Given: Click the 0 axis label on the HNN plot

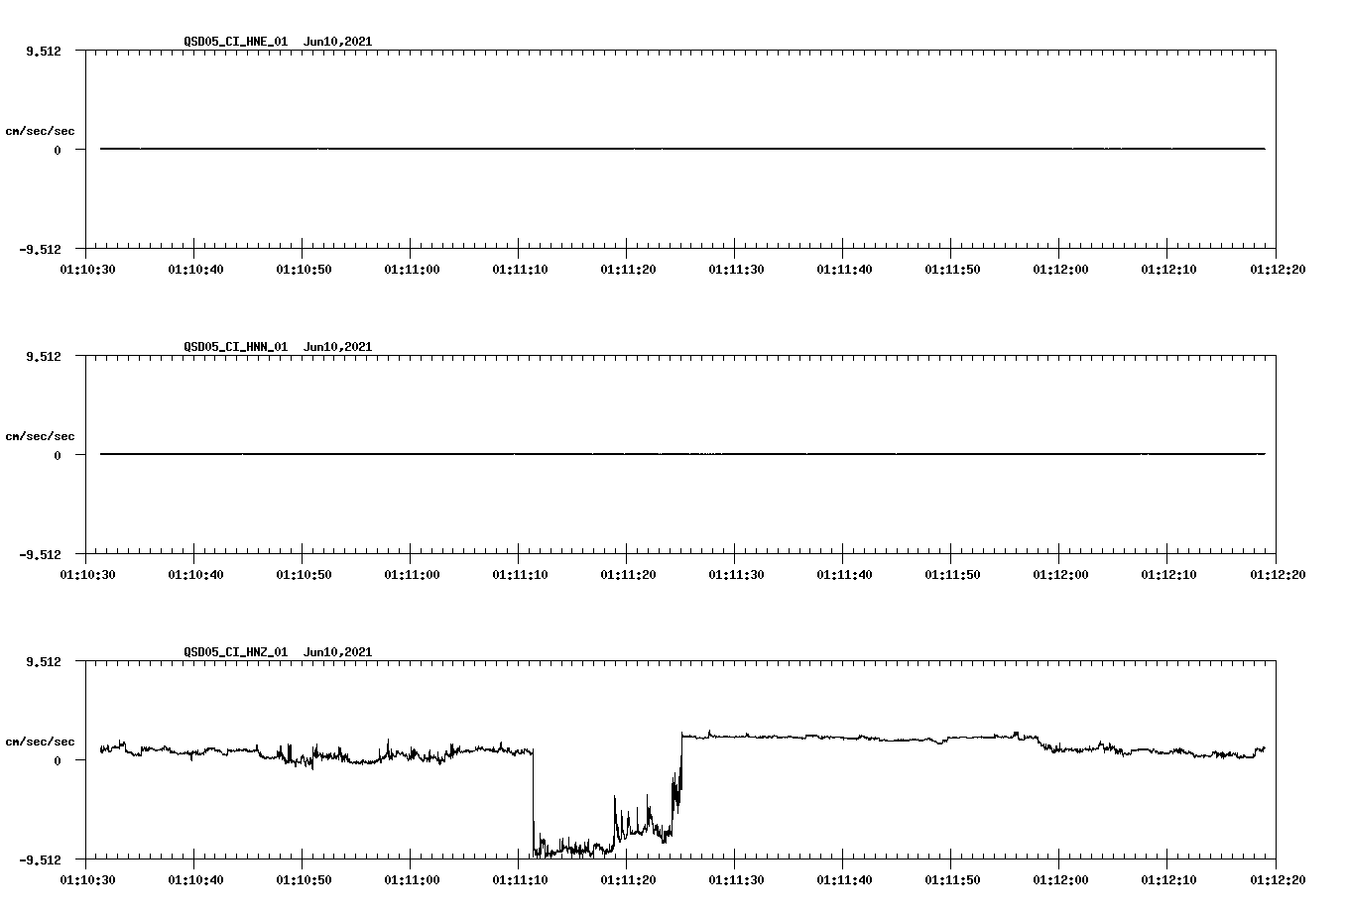Looking at the screenshot, I should (58, 455).
